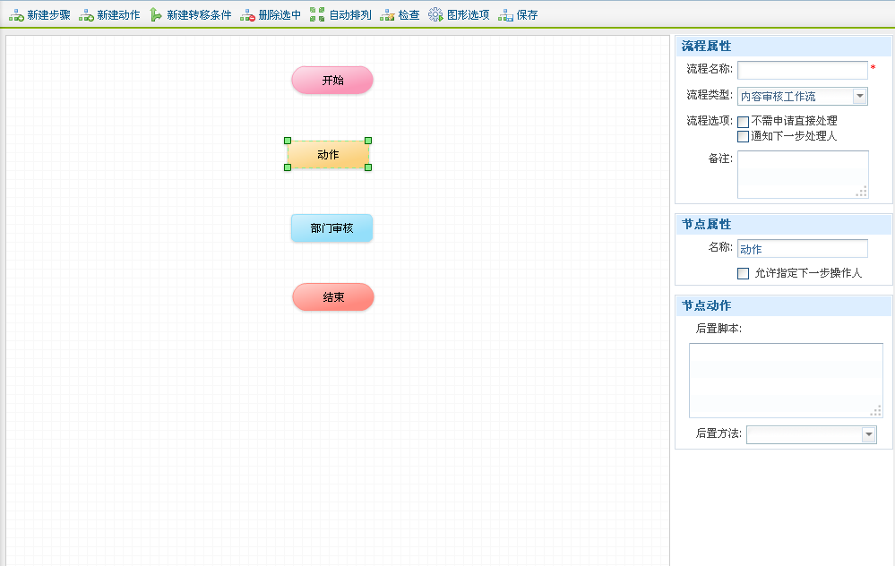Click the 新建动作 toolbar icon

point(86,15)
